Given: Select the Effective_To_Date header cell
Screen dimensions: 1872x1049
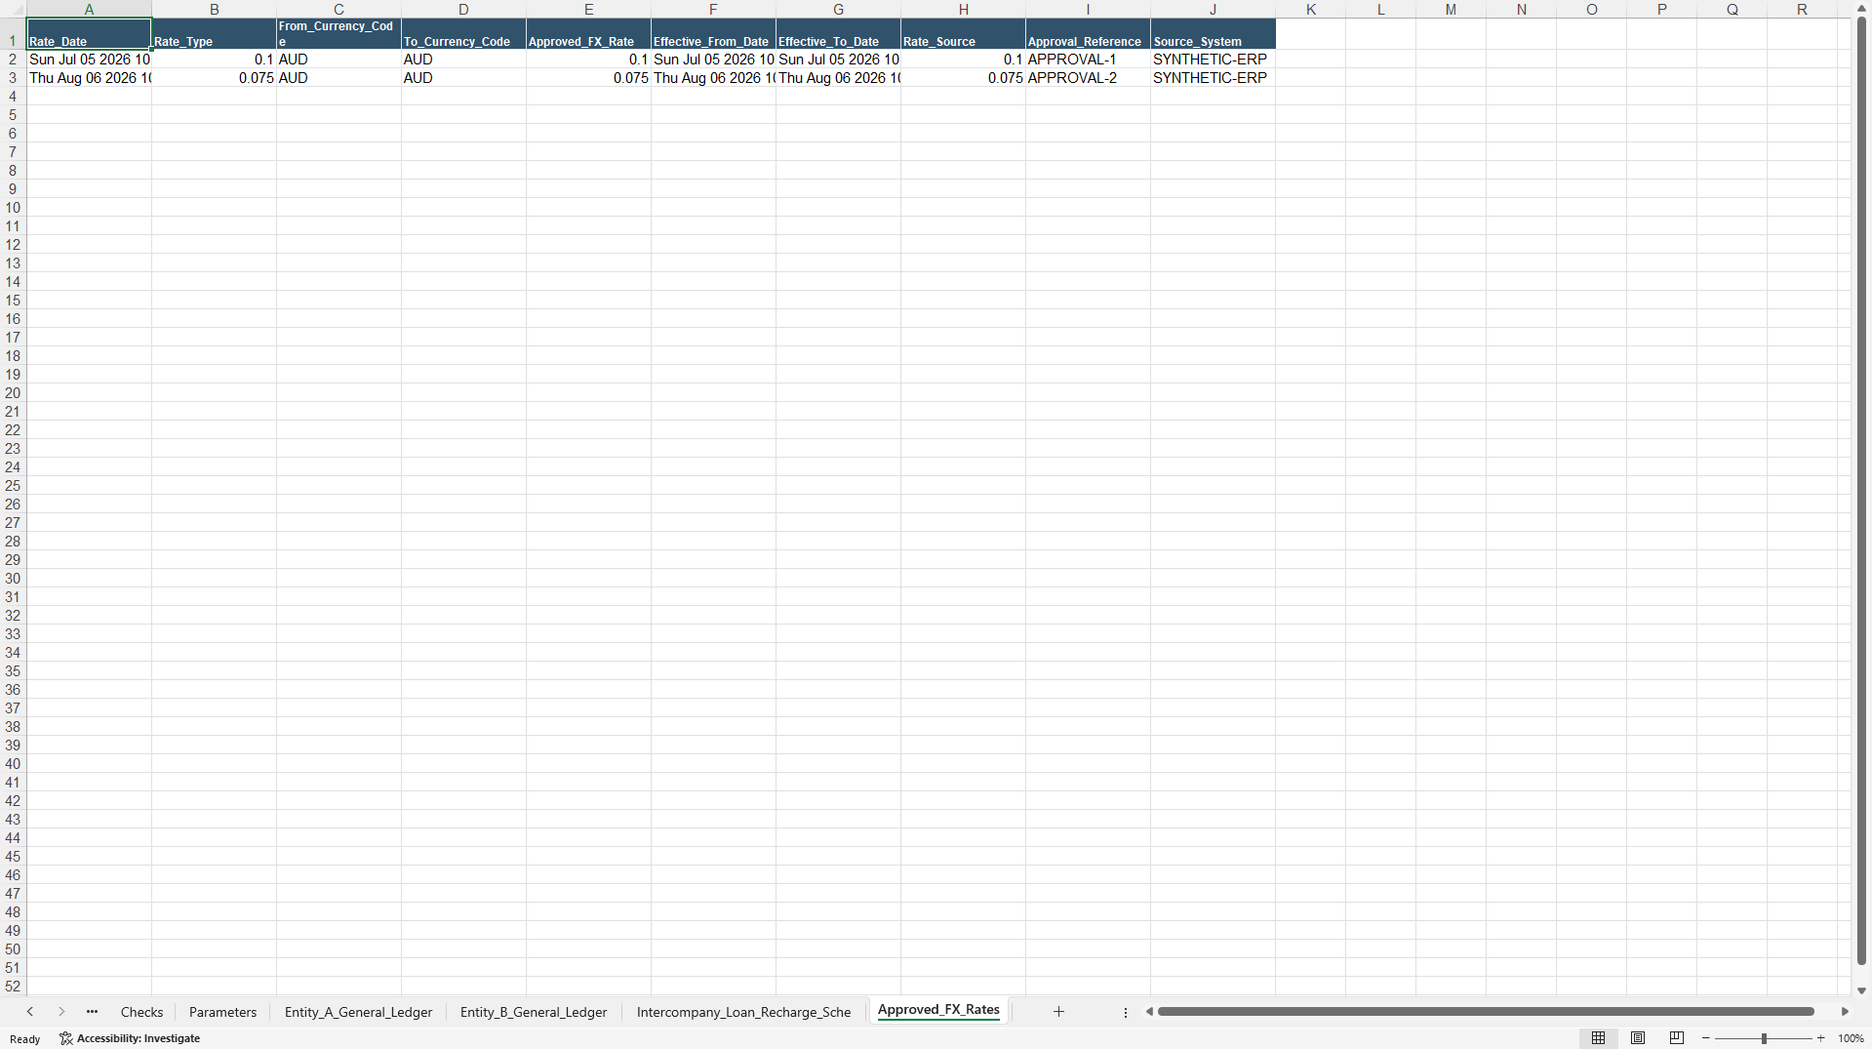Looking at the screenshot, I should [838, 34].
